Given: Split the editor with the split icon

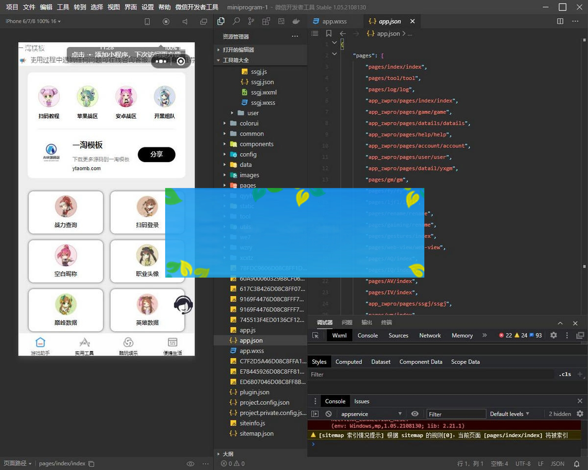Looking at the screenshot, I should click(560, 22).
